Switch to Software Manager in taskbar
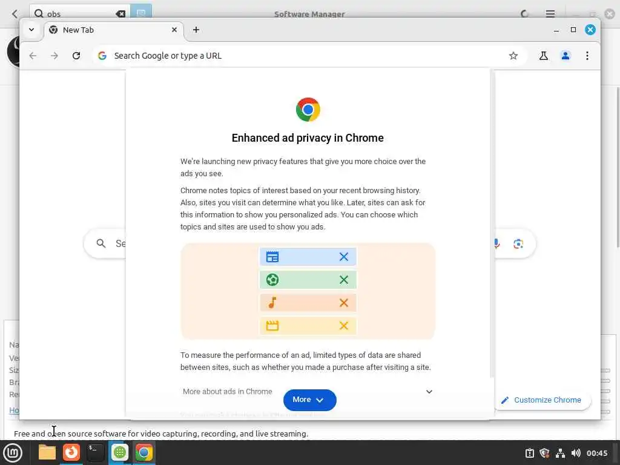Image resolution: width=620 pixels, height=465 pixels. tap(119, 452)
